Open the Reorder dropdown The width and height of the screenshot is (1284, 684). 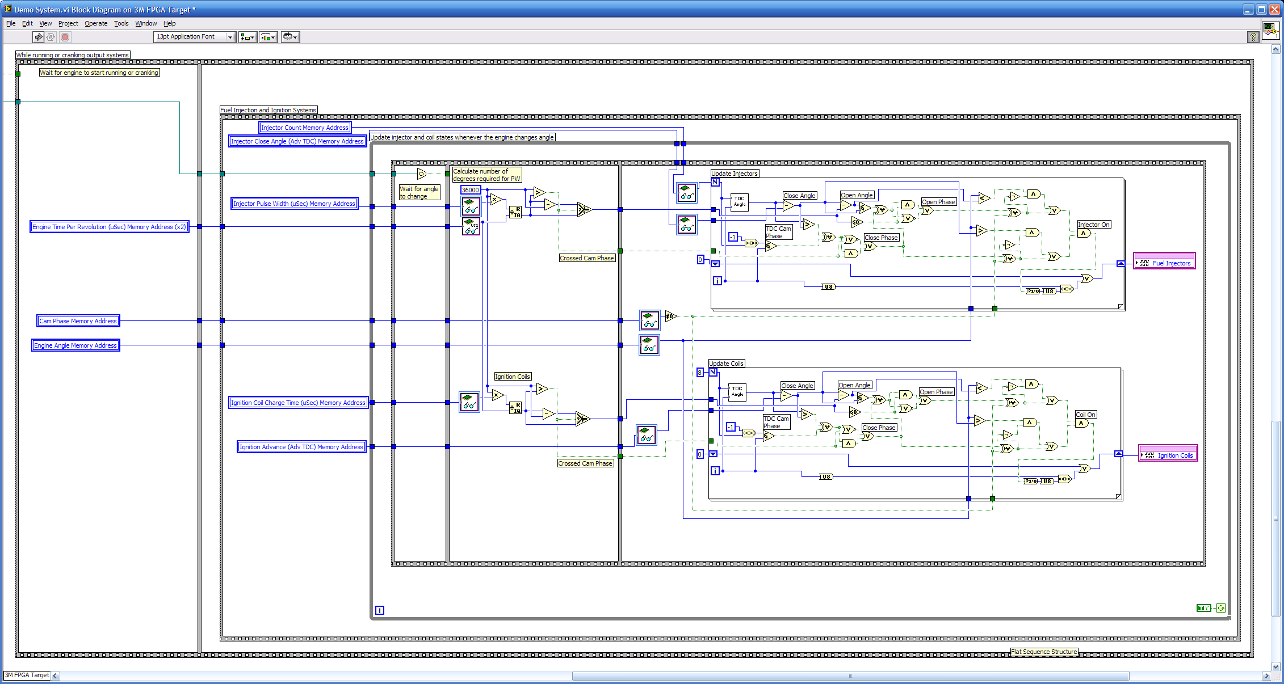[289, 37]
